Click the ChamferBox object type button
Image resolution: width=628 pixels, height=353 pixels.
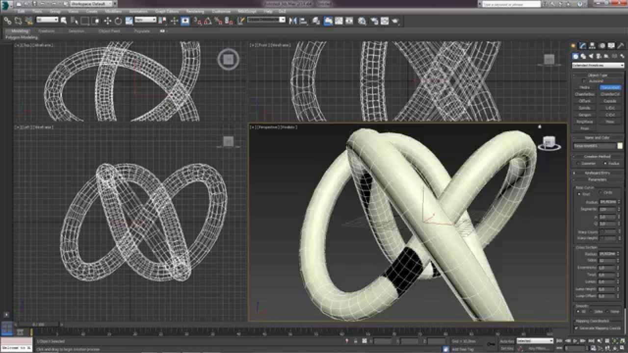pos(584,95)
